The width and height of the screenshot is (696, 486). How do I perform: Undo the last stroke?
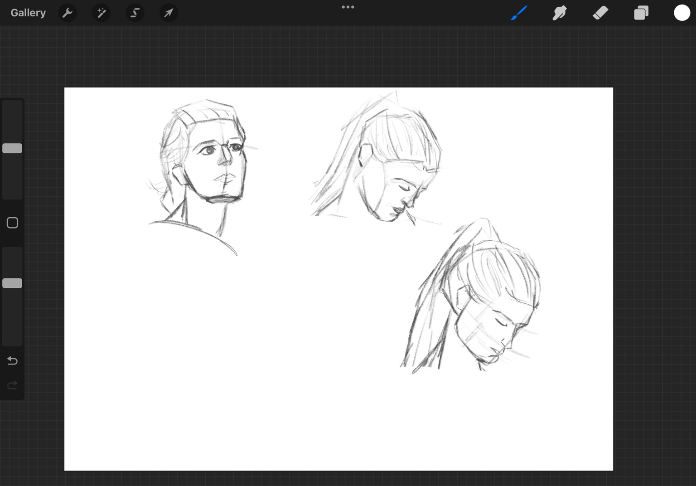pos(12,361)
